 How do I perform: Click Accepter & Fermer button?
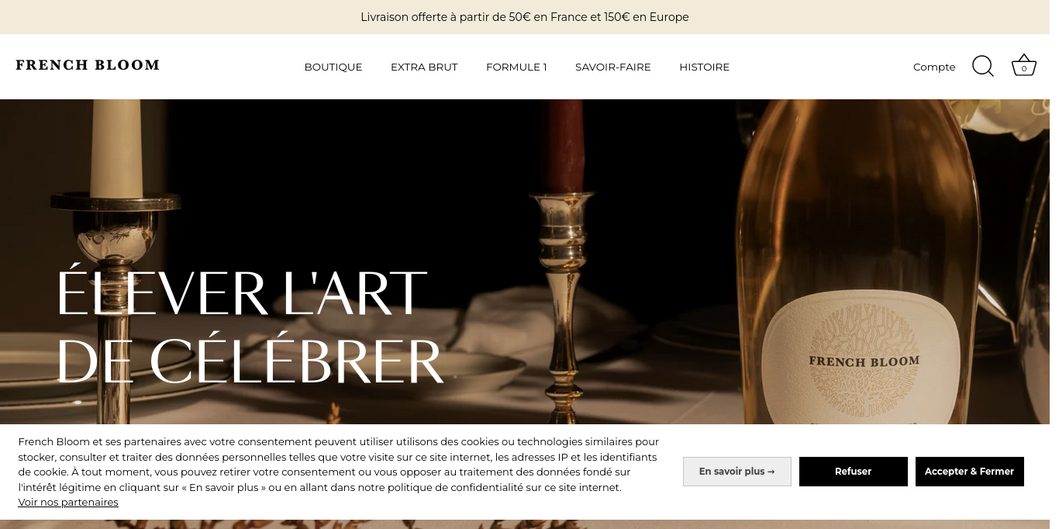click(970, 472)
